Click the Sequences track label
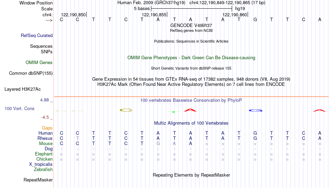 click(x=41, y=46)
